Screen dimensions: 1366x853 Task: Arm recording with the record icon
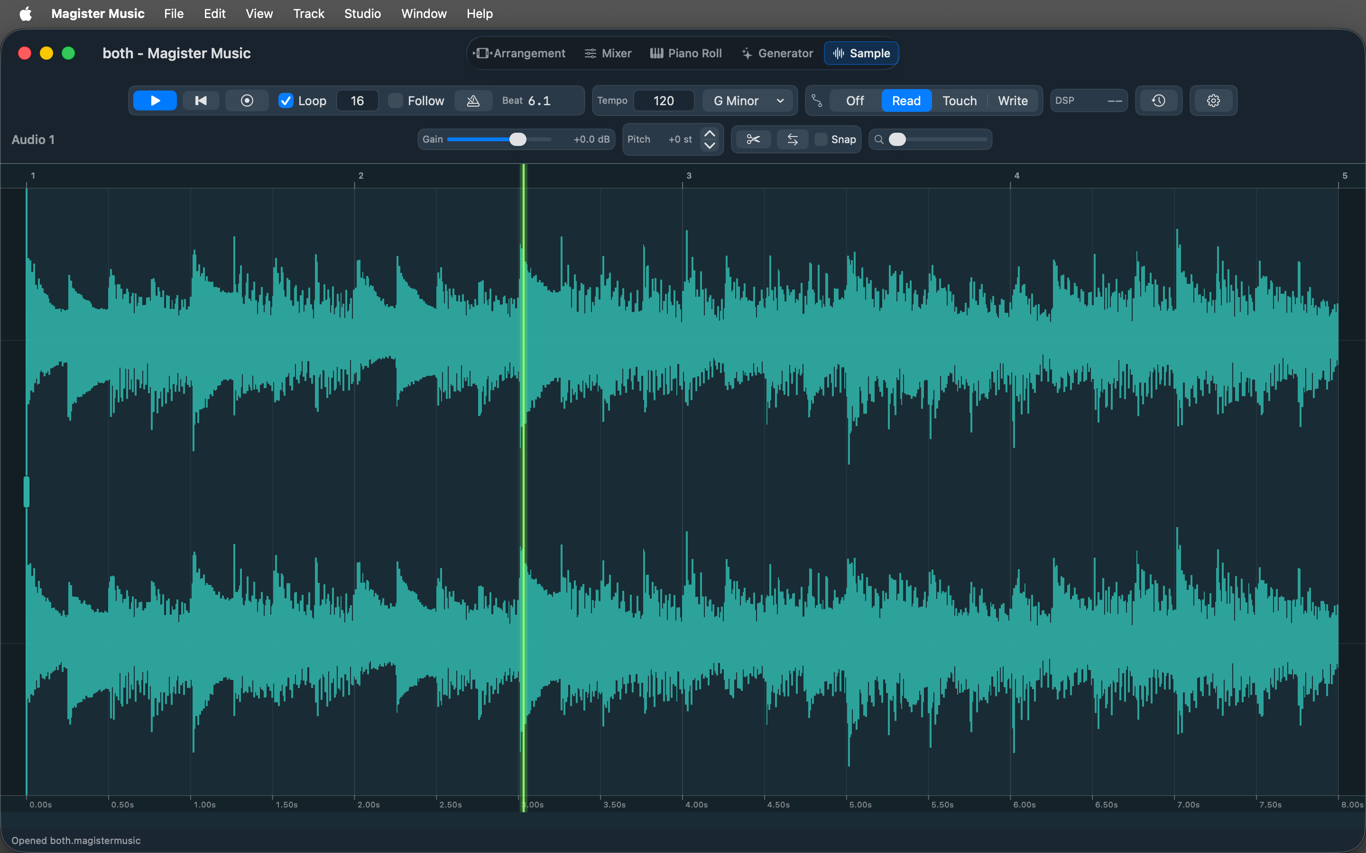click(247, 100)
